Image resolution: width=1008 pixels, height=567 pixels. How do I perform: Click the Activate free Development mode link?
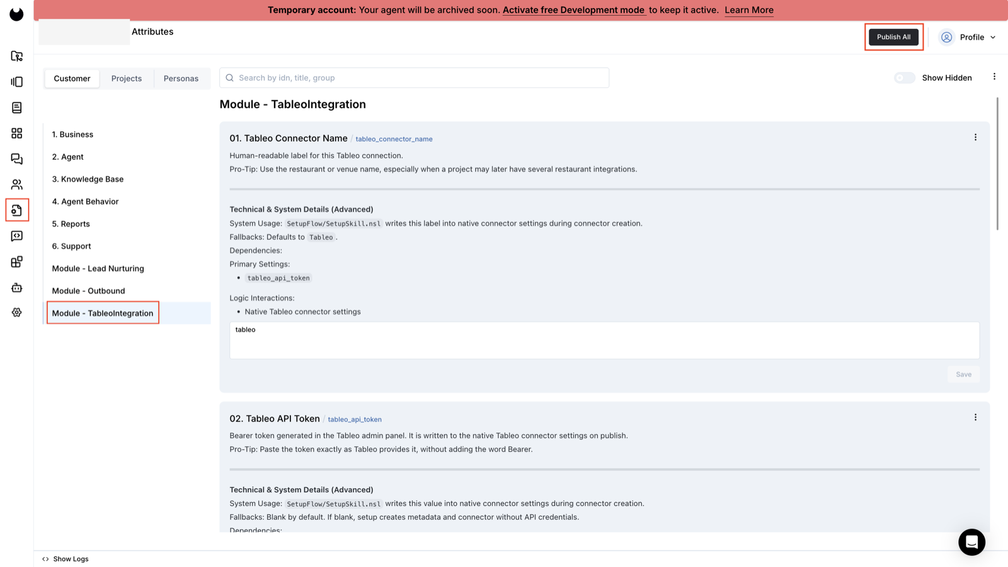tap(574, 10)
